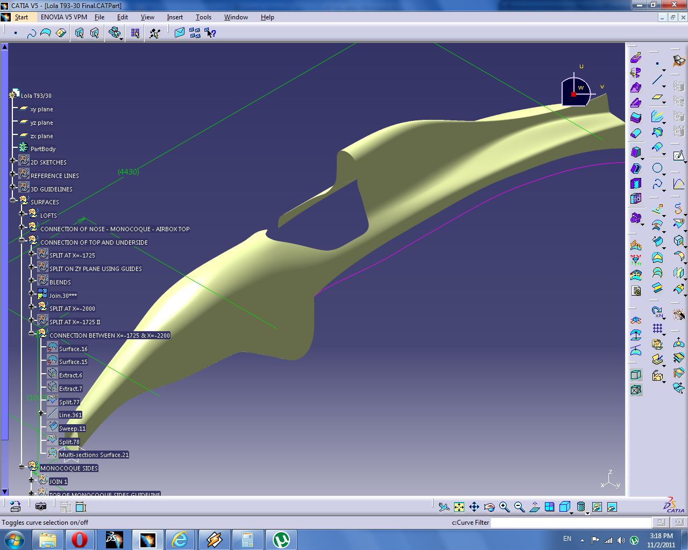Viewport: 688px width, 550px height.
Task: Open the Window menu
Action: coord(236,17)
